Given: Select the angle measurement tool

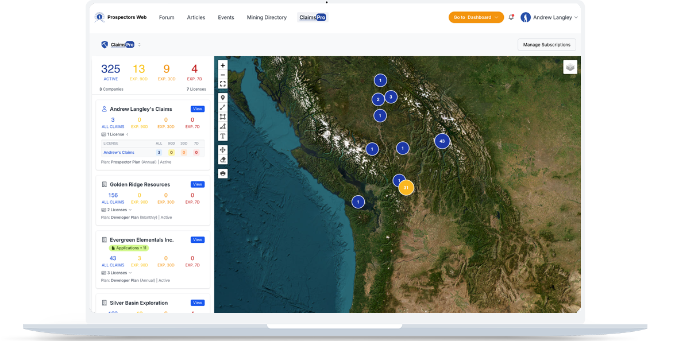Looking at the screenshot, I should (x=223, y=126).
